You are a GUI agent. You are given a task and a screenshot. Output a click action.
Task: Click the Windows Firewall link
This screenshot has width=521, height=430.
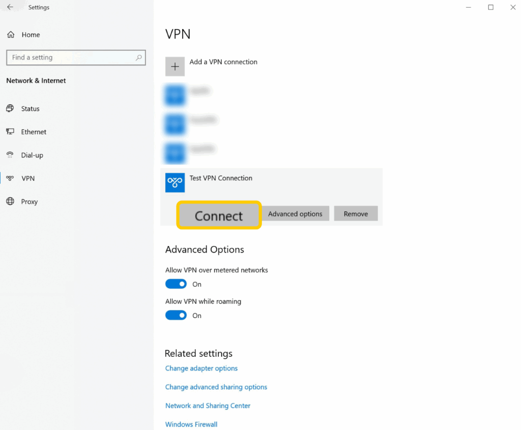(x=191, y=424)
